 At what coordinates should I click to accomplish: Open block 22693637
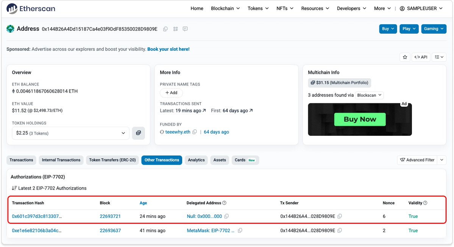pyautogui.click(x=110, y=230)
